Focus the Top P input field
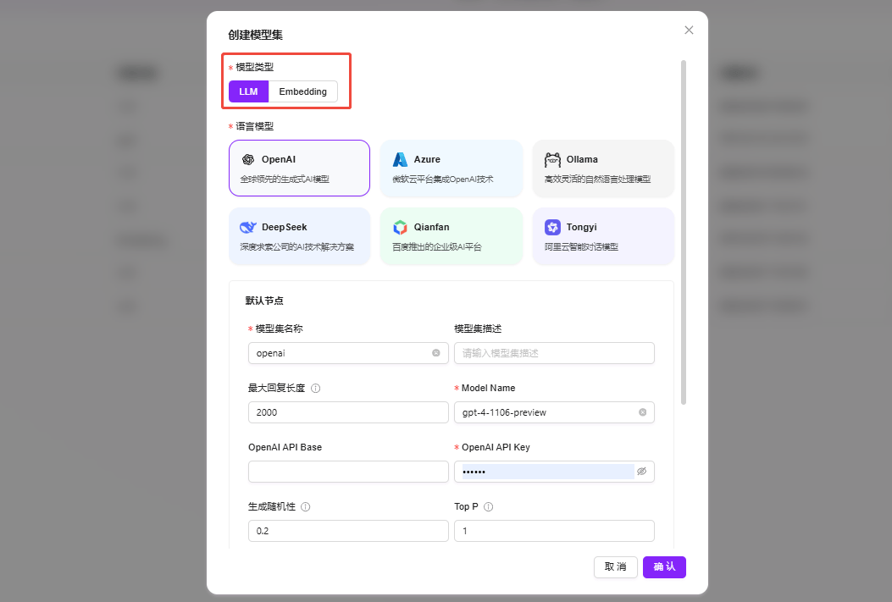892x602 pixels. tap(554, 531)
